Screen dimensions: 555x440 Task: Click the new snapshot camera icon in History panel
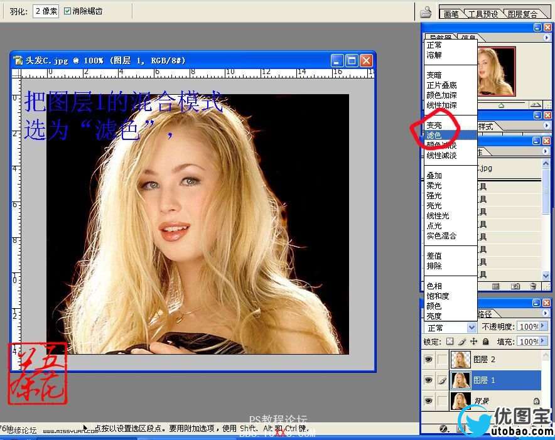click(x=515, y=286)
